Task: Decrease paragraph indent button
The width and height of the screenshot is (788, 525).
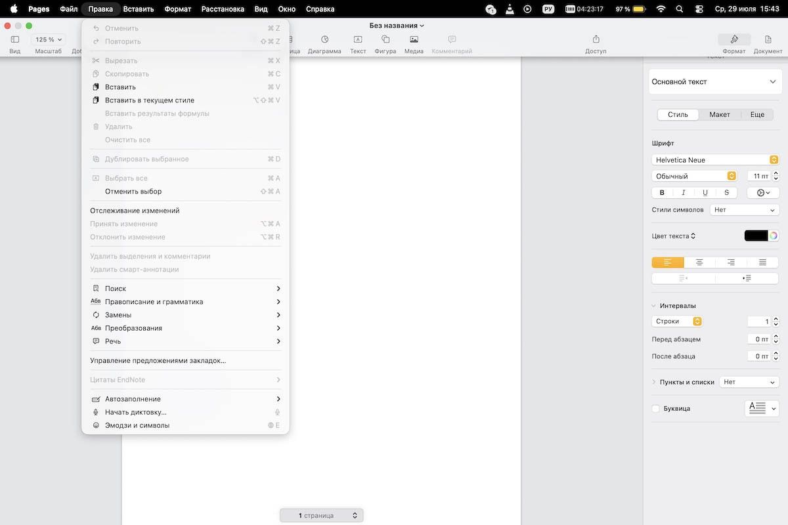Action: 684,278
